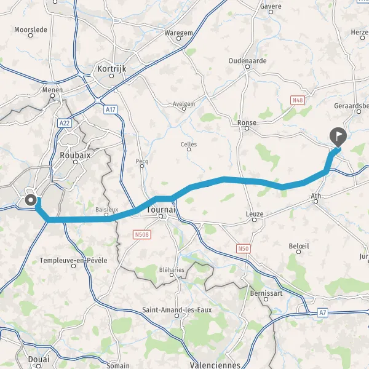Click the Belœil town label

pos(299,246)
